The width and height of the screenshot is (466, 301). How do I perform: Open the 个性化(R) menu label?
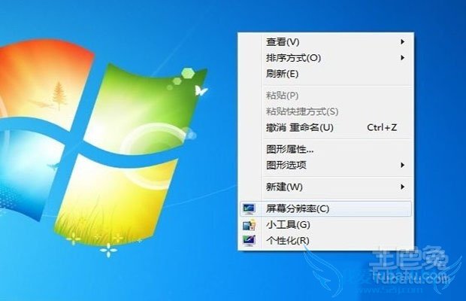pyautogui.click(x=288, y=241)
